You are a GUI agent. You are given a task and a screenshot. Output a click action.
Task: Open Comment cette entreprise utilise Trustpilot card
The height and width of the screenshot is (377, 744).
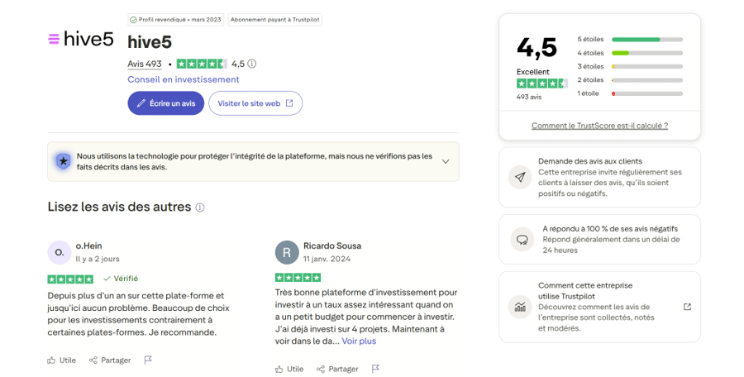pos(599,307)
